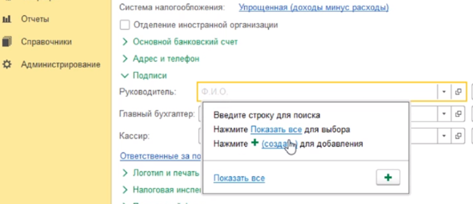Screen dimensions: 473x204
Task: Click the open-form icon in Главный бухгалтер row
Action: click(458, 114)
